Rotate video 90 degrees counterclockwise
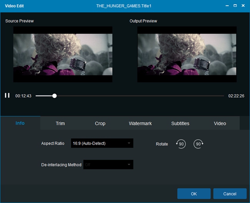 pyautogui.click(x=181, y=144)
